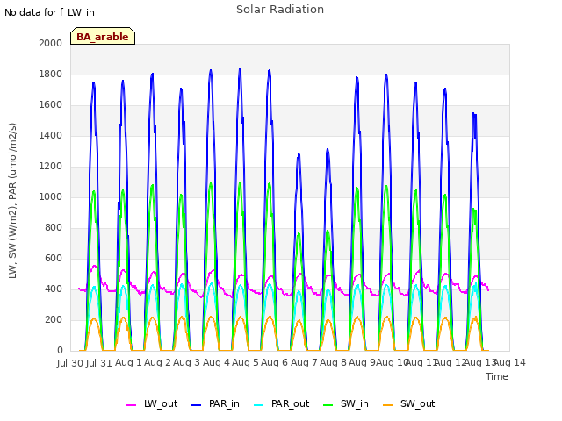This screenshot has width=562, height=421.
Task: Click the Solar Radiation chart title
Action: (280, 10)
